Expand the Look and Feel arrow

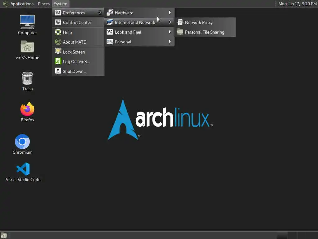(x=170, y=32)
